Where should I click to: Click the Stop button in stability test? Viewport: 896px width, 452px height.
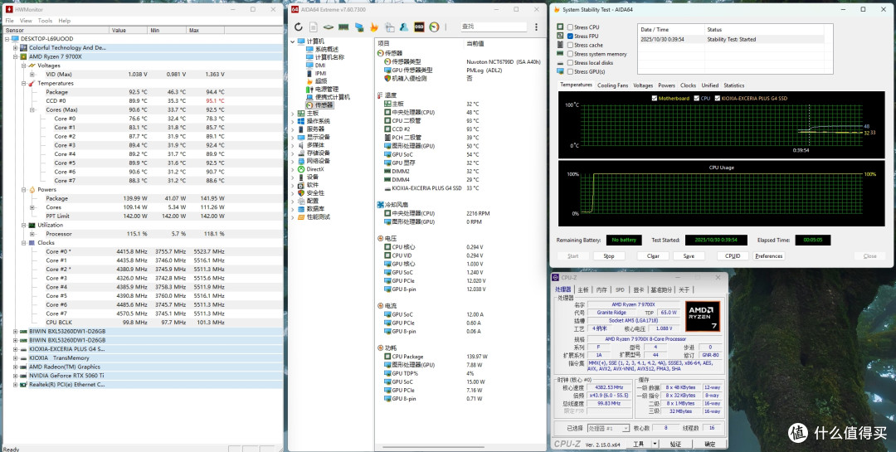pos(609,256)
